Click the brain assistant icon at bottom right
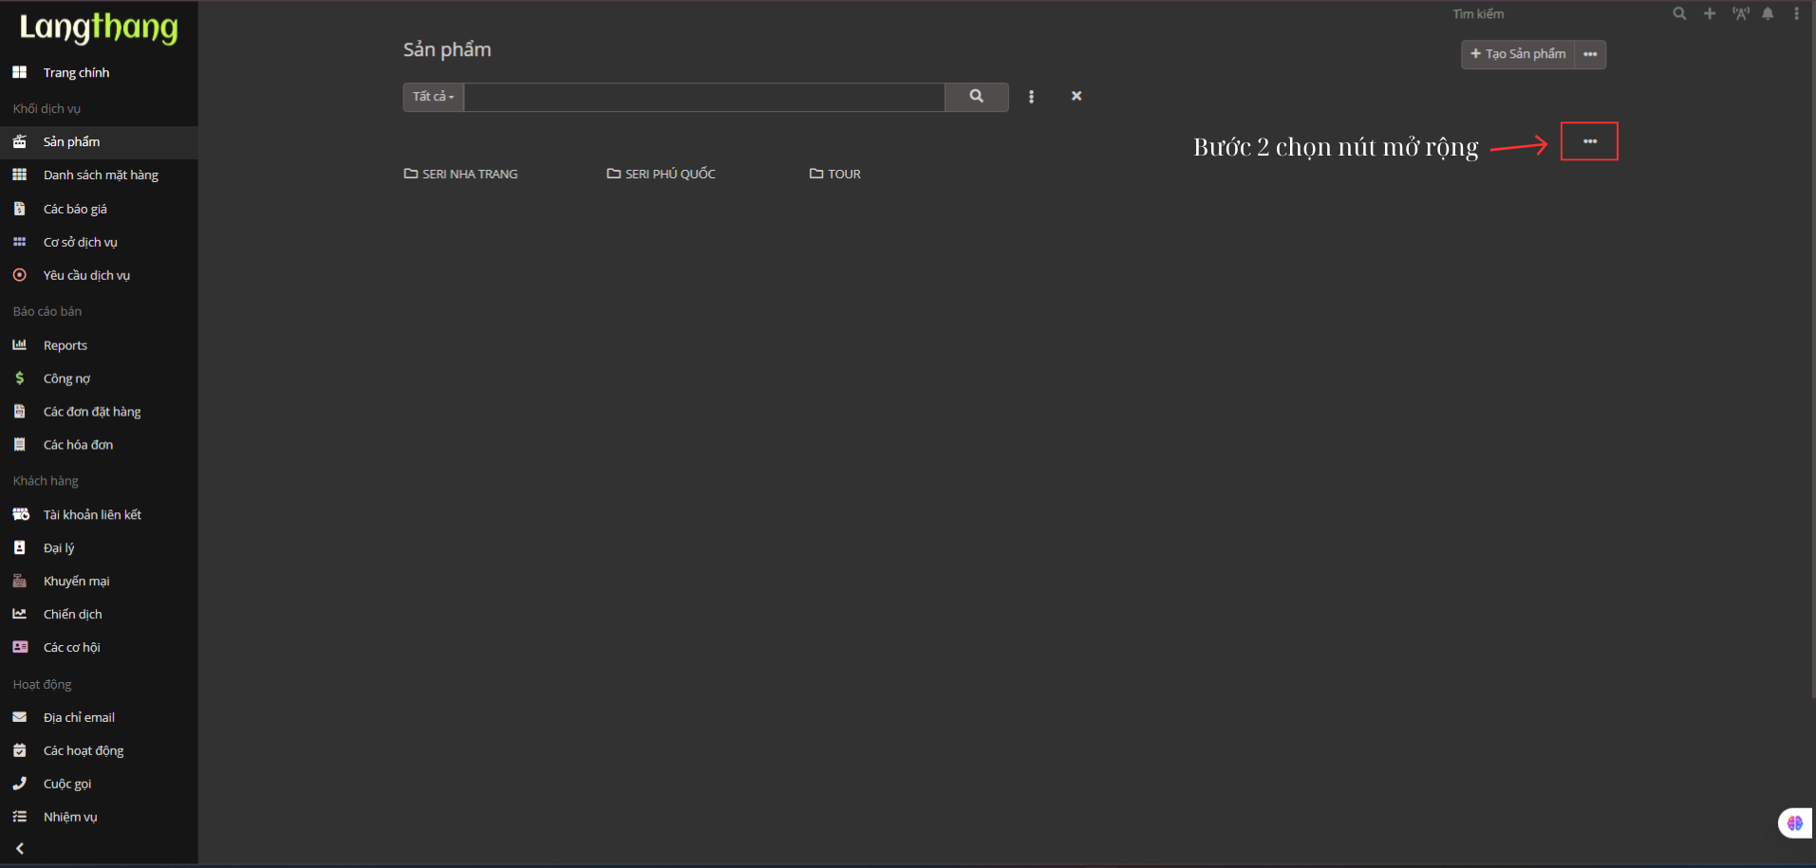1816x868 pixels. tap(1794, 822)
